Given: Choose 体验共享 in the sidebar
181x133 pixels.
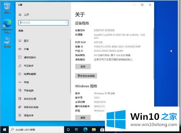Looking at the screenshot, I should click(x=28, y=115).
